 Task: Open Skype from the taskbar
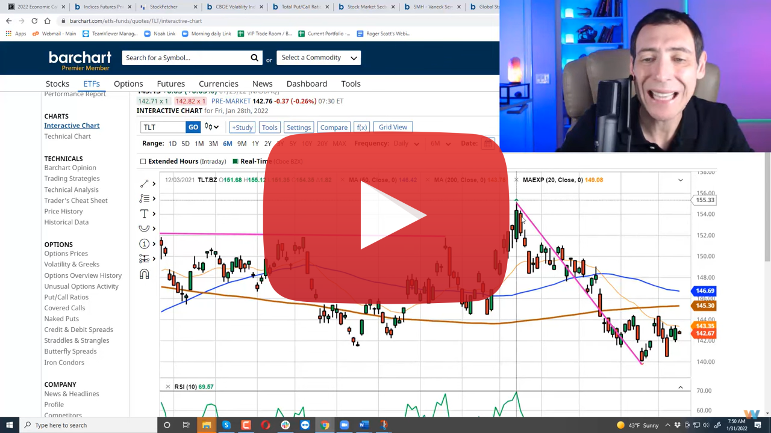coord(226,425)
